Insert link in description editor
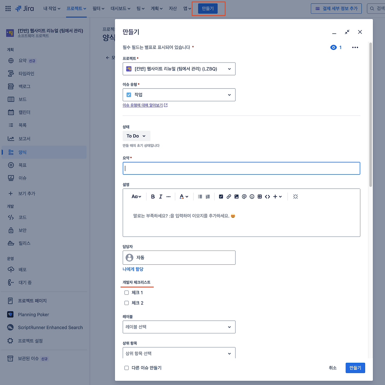The height and width of the screenshot is (385, 385). (x=229, y=196)
